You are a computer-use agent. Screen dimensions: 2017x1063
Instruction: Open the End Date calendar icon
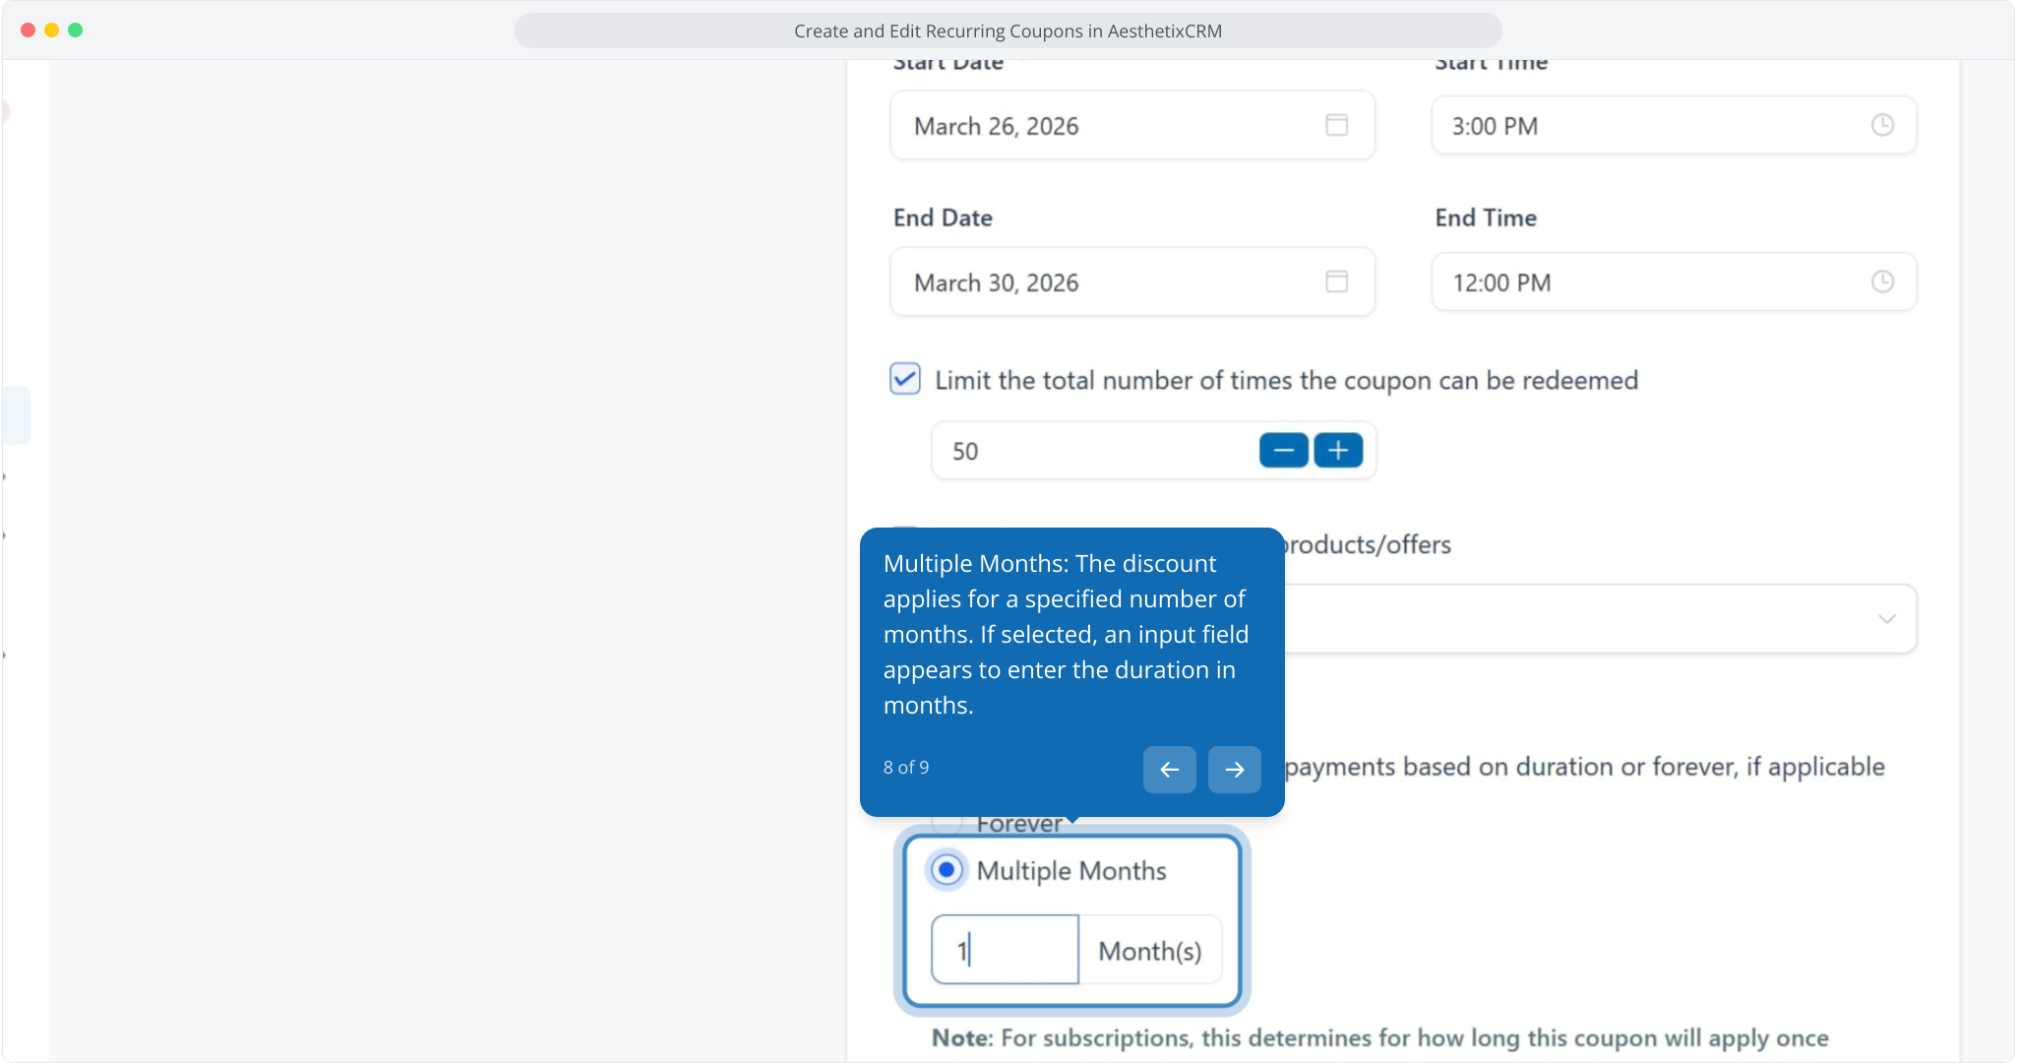point(1336,281)
